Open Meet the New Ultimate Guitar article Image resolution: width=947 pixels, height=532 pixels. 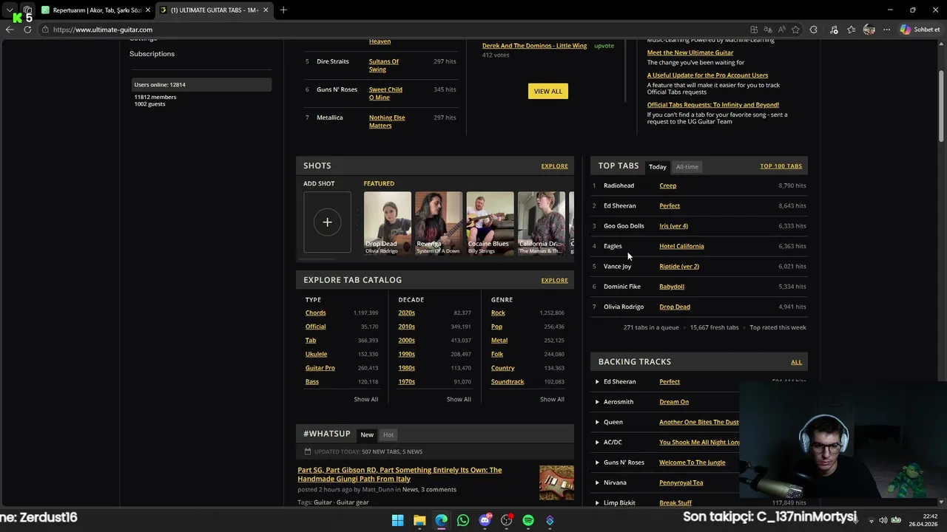pos(690,52)
